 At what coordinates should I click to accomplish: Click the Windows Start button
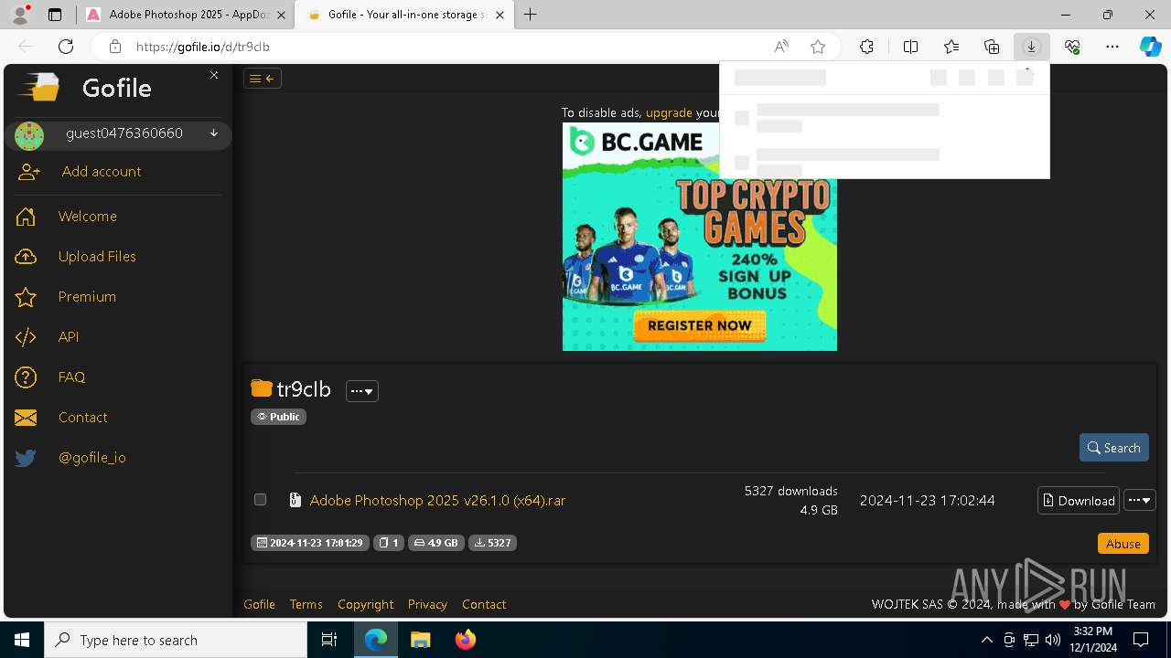point(22,640)
